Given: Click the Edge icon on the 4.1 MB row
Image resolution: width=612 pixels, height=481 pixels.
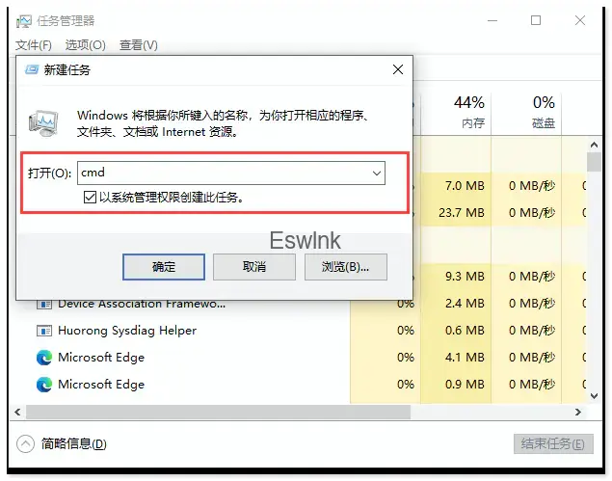Looking at the screenshot, I should point(43,358).
